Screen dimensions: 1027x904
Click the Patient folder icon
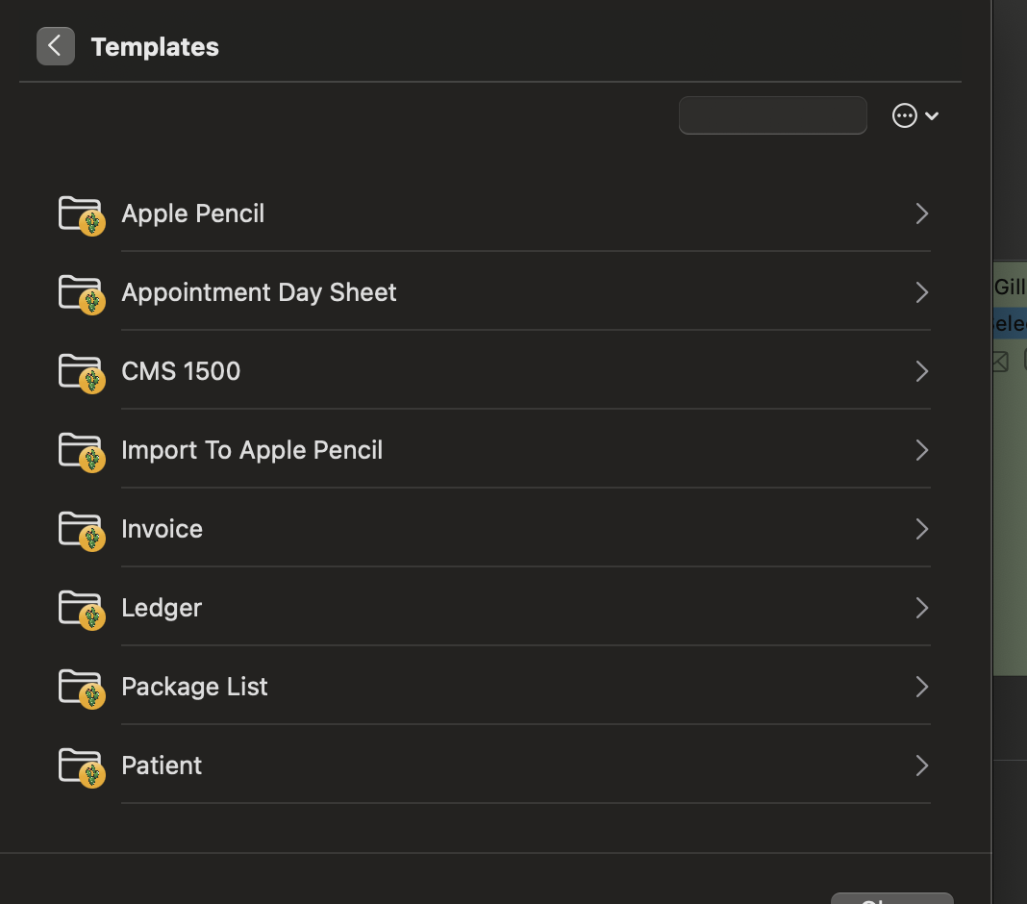(82, 767)
